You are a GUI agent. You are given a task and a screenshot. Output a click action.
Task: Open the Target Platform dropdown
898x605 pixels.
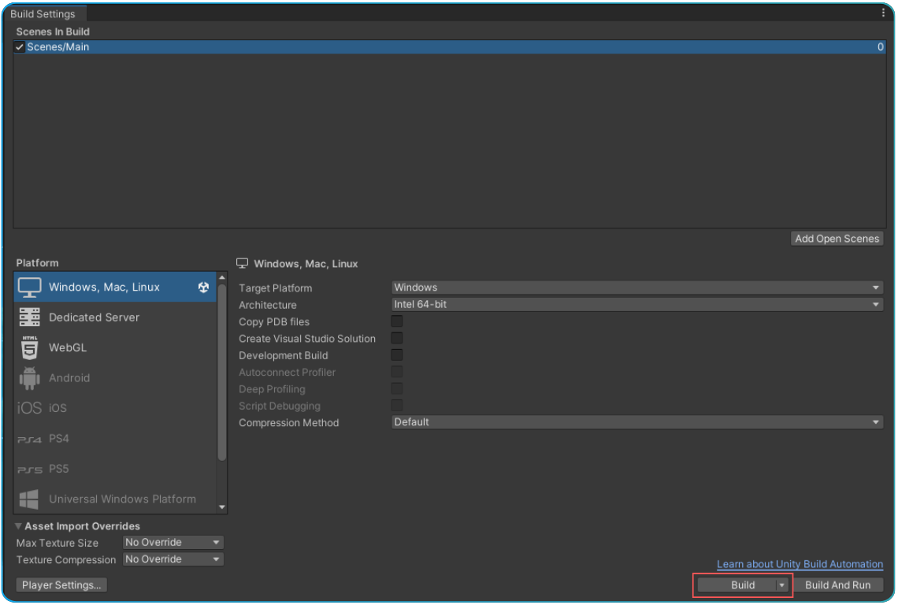click(636, 288)
